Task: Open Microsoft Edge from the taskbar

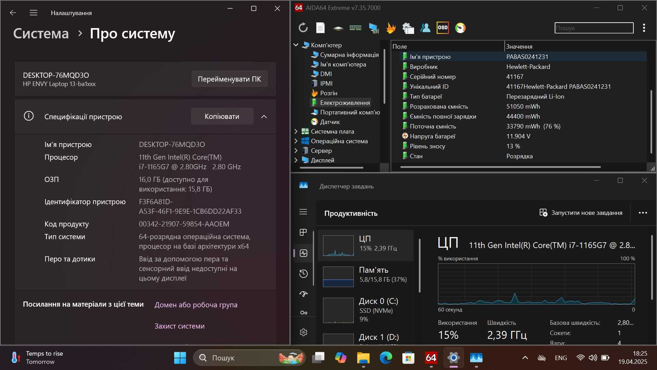Action: (386, 358)
